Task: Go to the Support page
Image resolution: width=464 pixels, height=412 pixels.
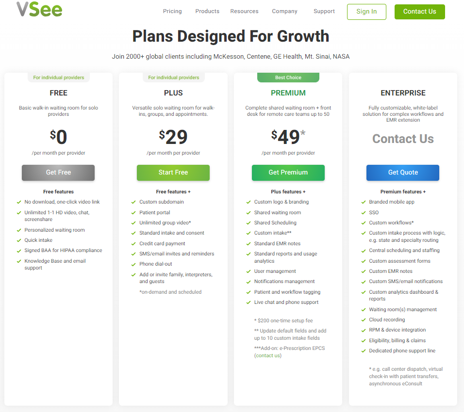Action: pos(324,11)
